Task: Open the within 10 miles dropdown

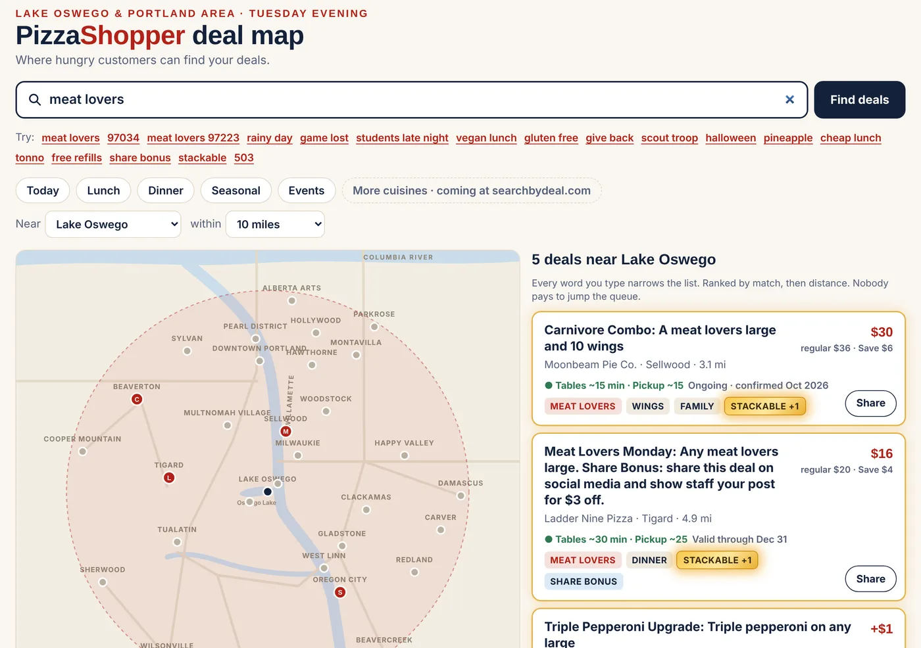Action: 275,224
